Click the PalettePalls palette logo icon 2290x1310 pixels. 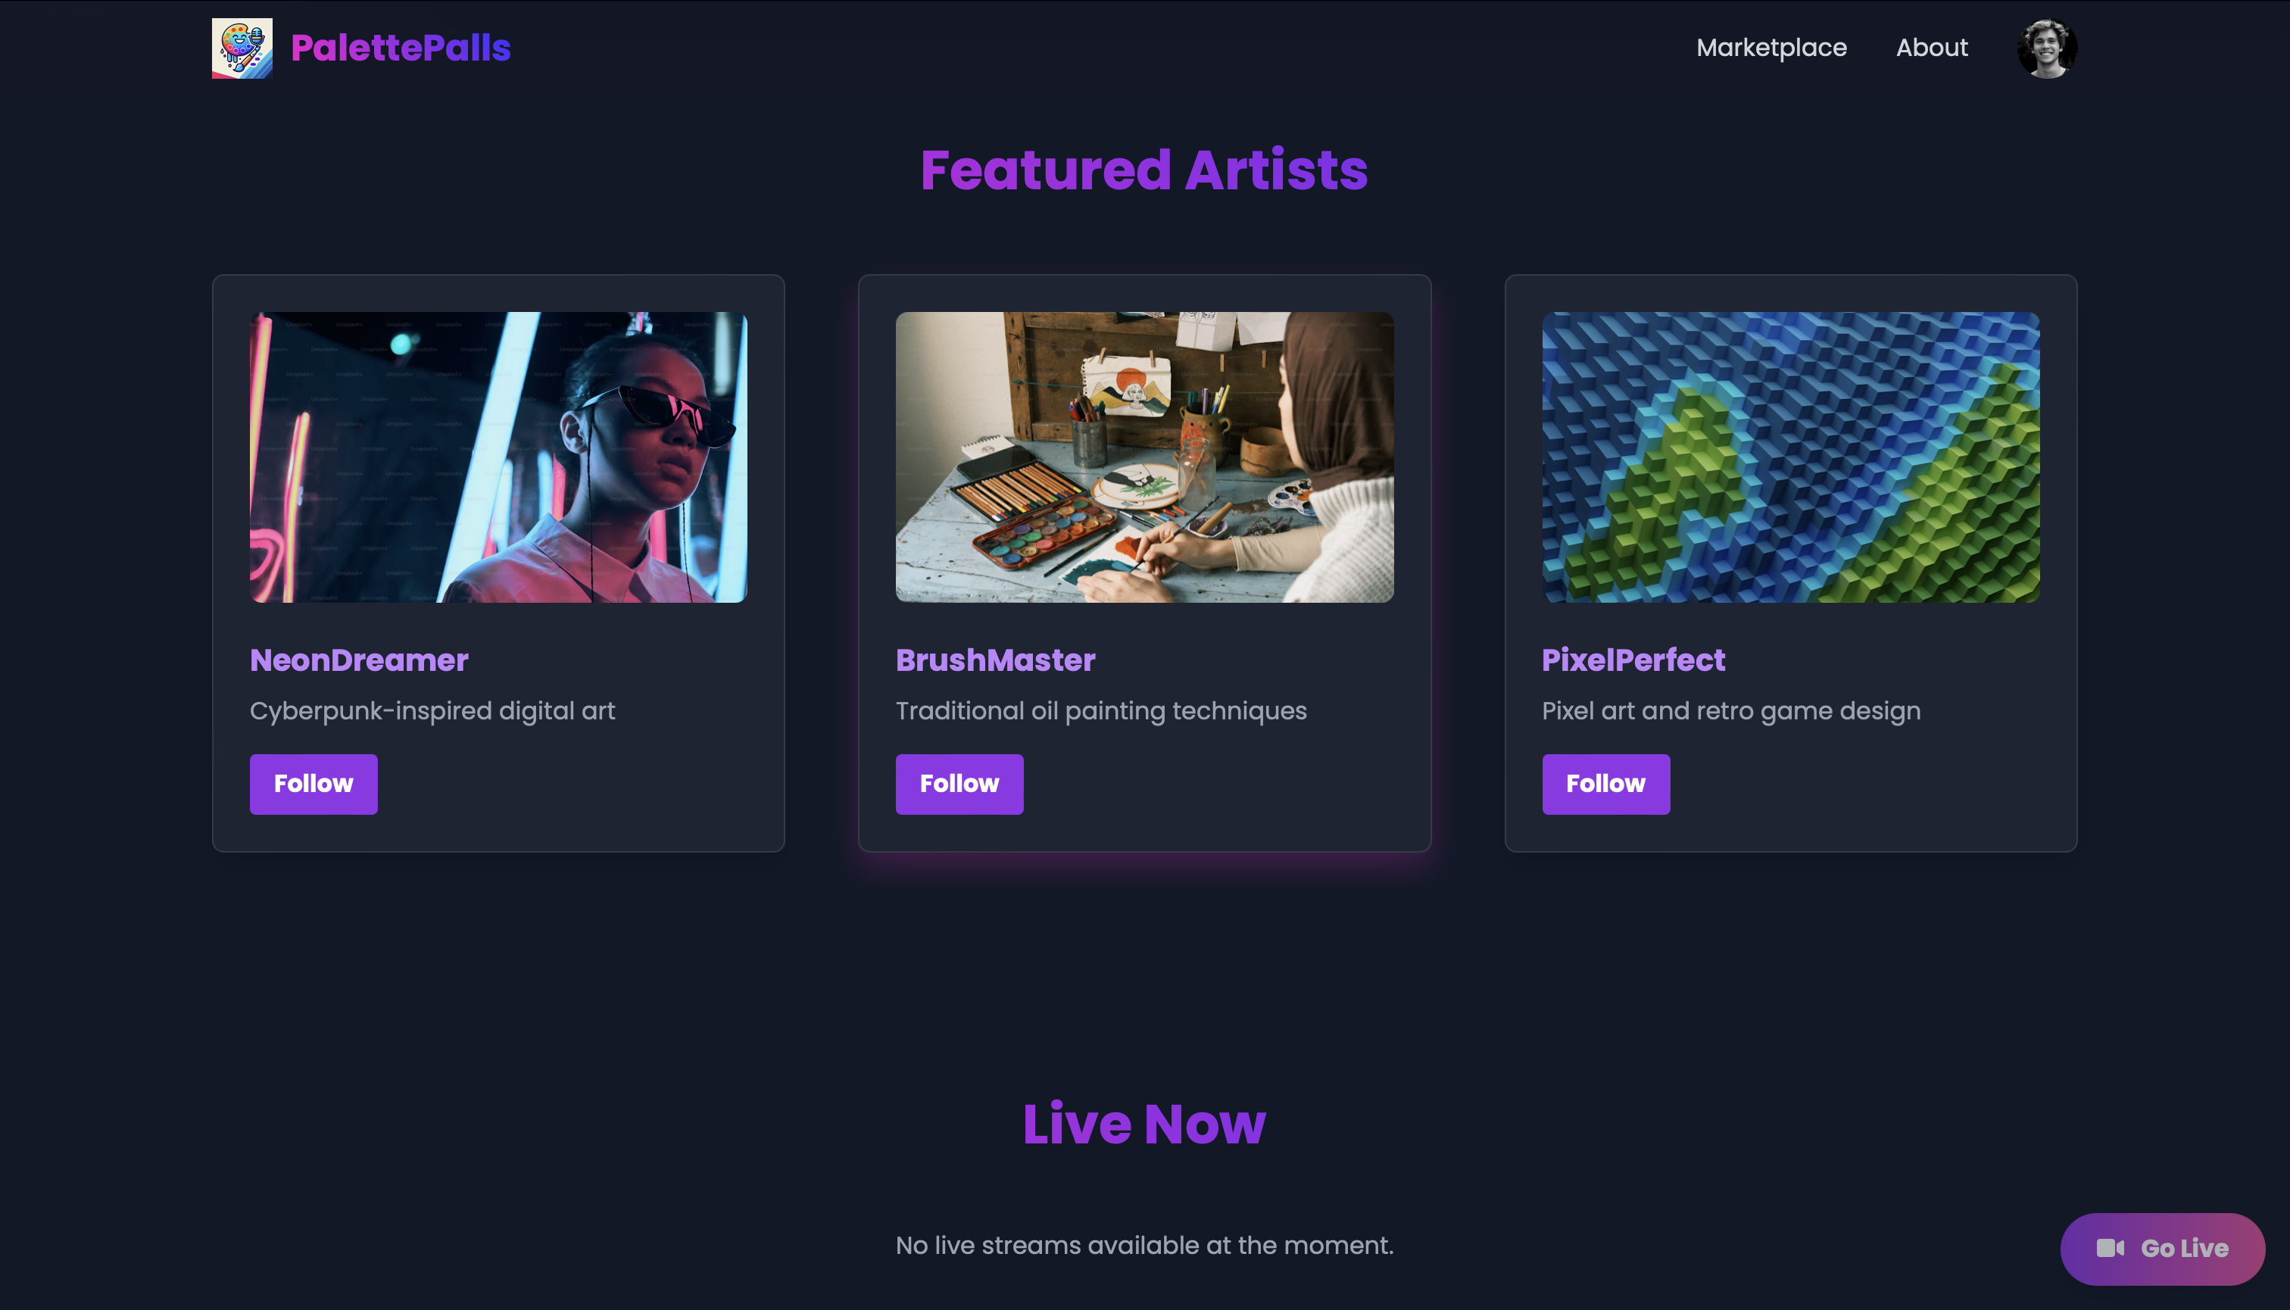(x=242, y=48)
